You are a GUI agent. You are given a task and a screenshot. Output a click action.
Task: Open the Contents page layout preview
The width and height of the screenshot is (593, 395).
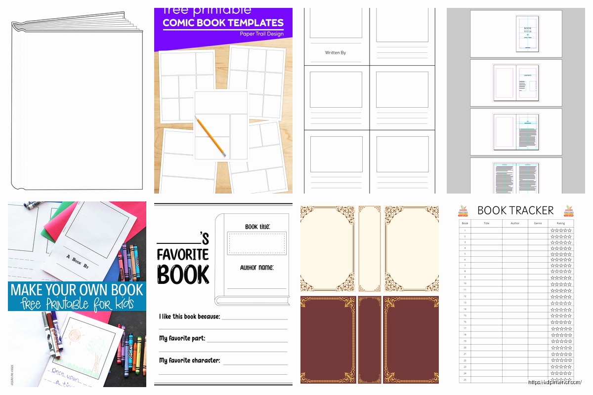point(515,82)
